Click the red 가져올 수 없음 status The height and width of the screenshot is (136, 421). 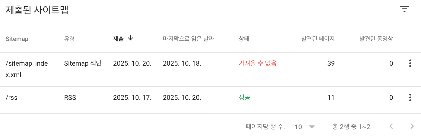tap(257, 63)
